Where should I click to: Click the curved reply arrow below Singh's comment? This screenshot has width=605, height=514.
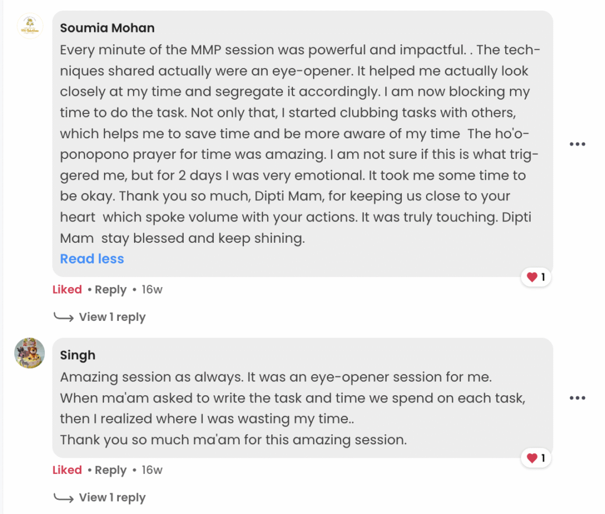pos(63,498)
